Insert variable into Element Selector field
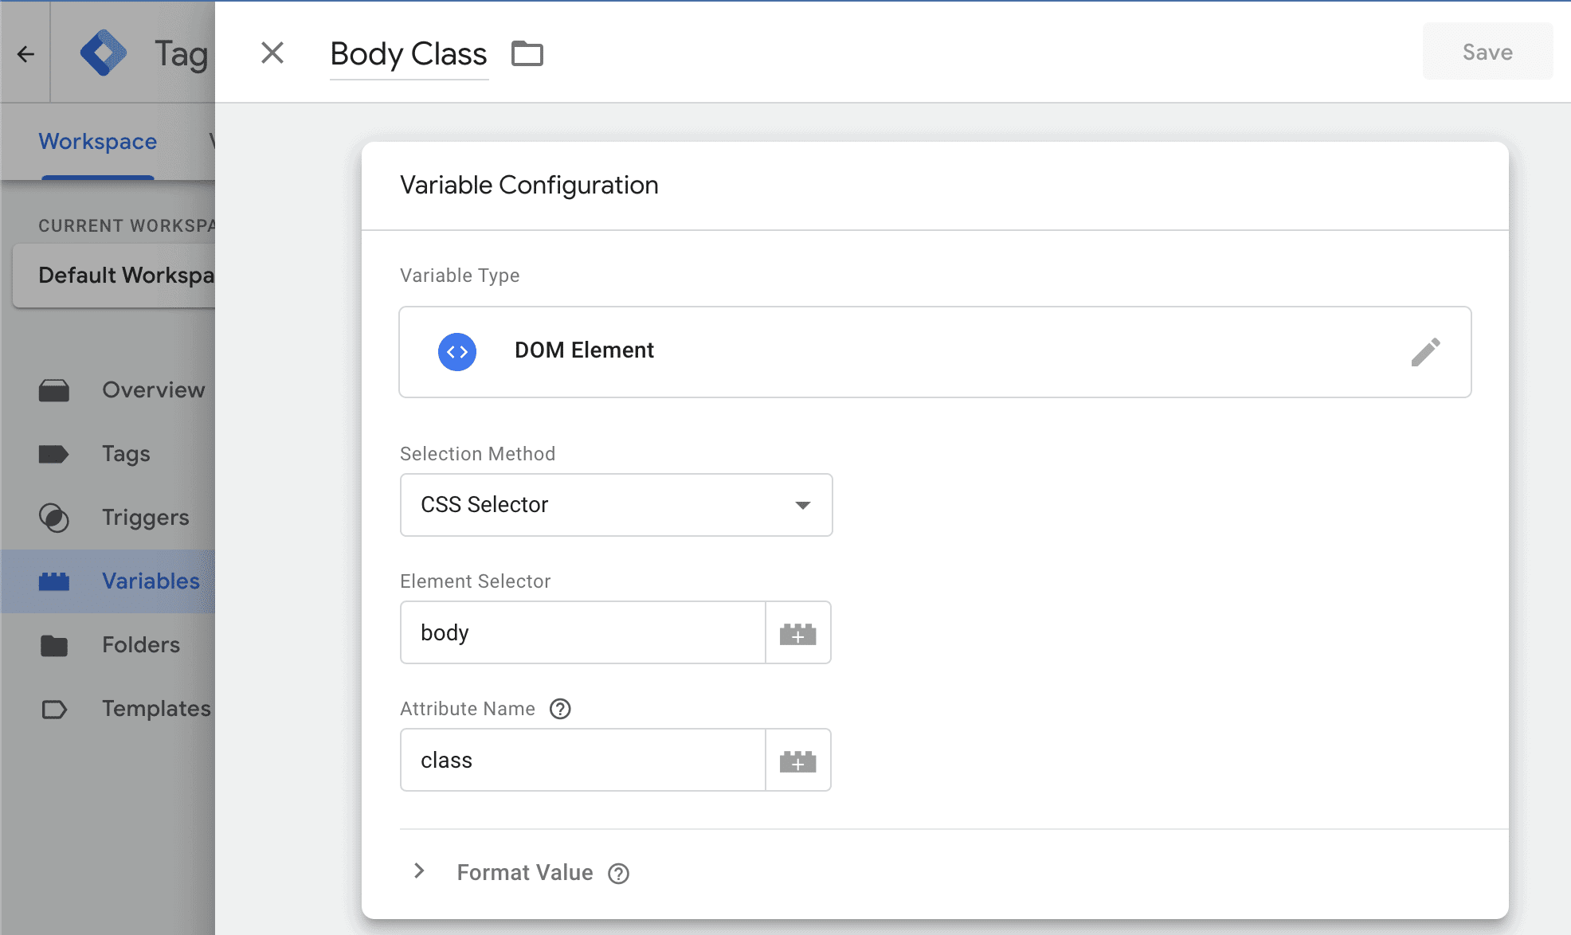The height and width of the screenshot is (935, 1571). pos(797,633)
